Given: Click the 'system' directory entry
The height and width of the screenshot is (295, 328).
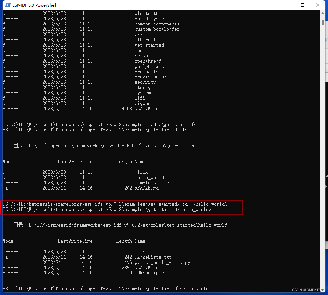Looking at the screenshot, I should pos(143,93).
